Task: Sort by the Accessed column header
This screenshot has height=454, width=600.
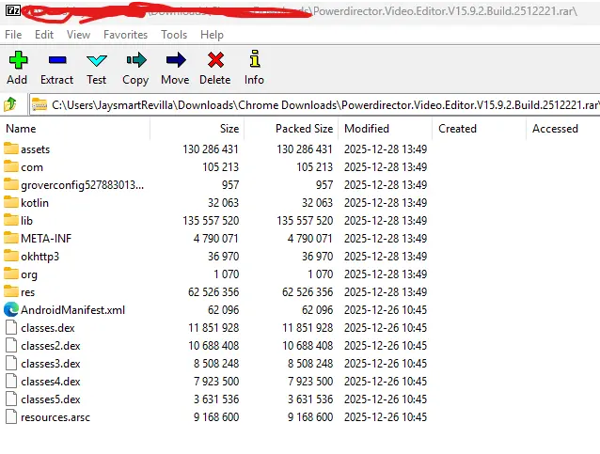Action: (563, 129)
